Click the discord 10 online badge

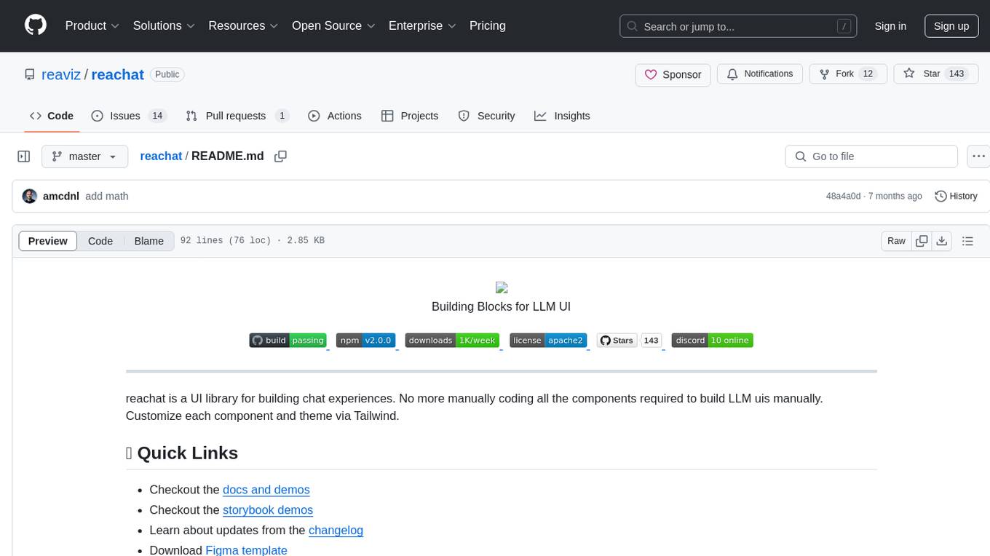[x=712, y=340]
